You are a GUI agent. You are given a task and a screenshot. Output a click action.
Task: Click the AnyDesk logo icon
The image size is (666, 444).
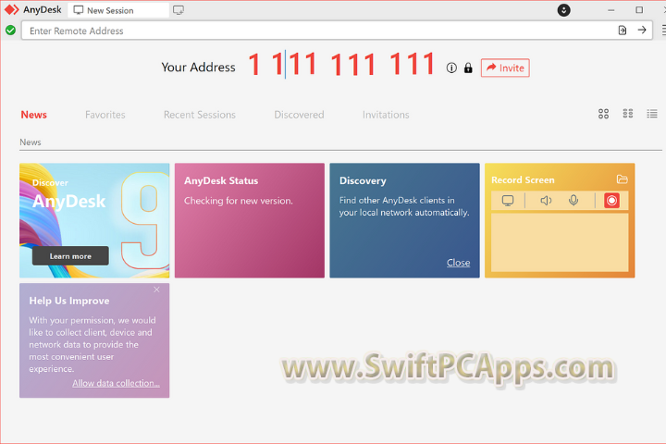click(12, 10)
